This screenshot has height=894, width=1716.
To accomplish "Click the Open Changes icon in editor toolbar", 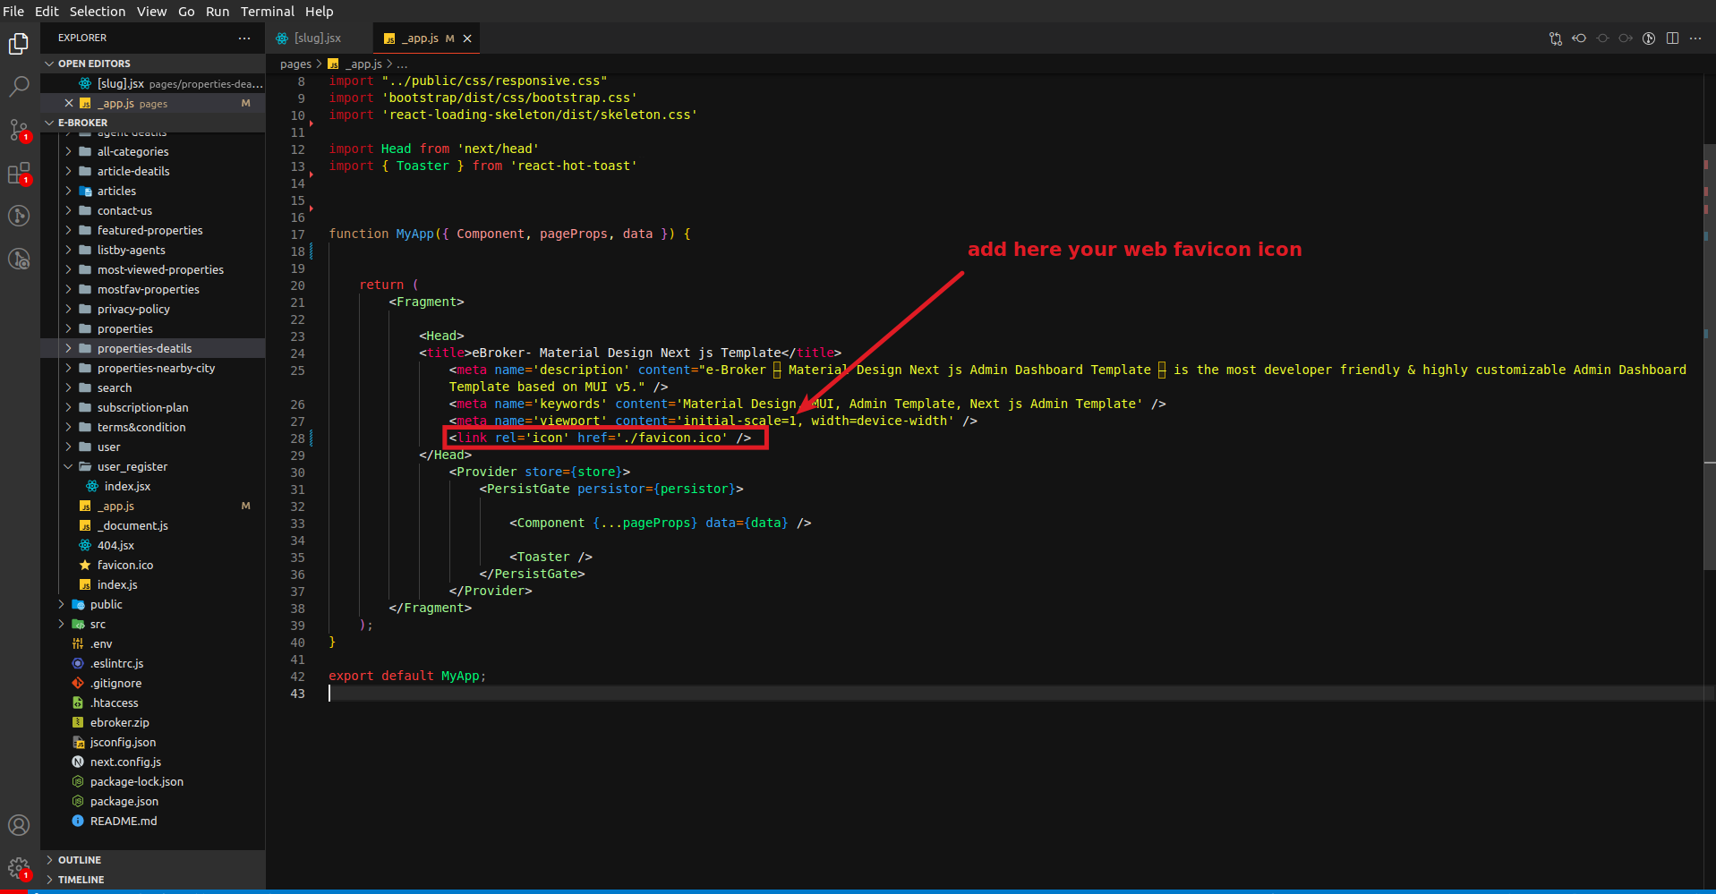I will pos(1556,38).
